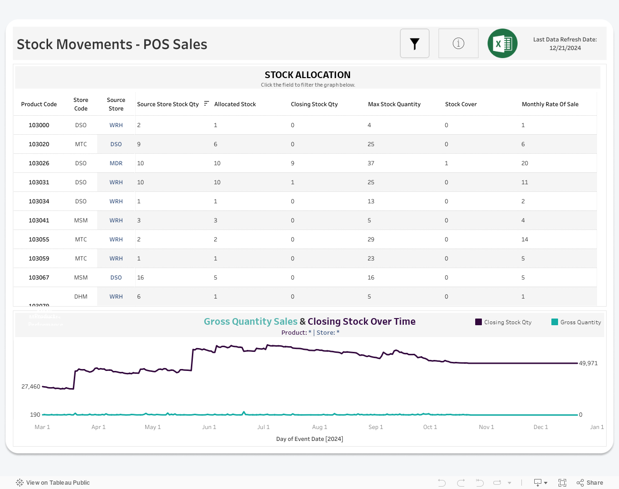
Task: Click monthly rate 14 in row 103055
Action: tap(525, 240)
